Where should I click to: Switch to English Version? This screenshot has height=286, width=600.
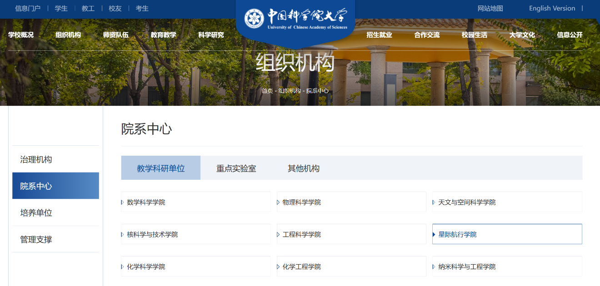(551, 8)
